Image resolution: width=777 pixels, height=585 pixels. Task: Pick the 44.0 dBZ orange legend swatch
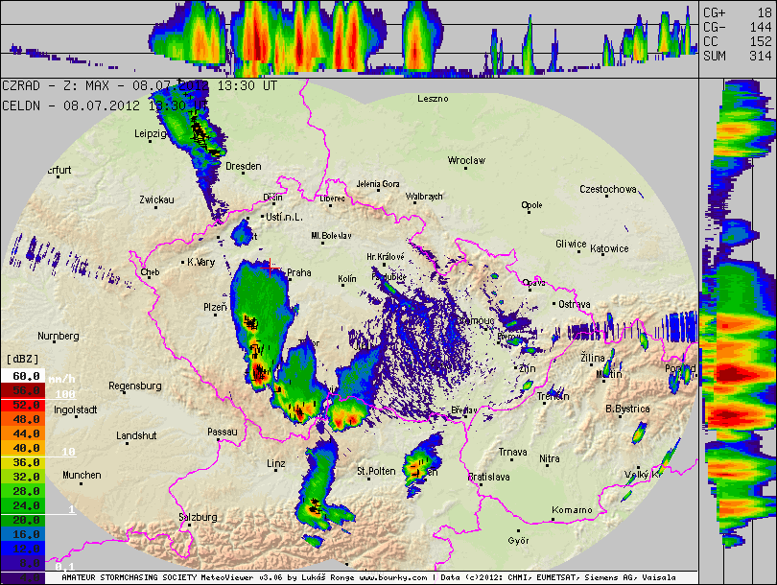click(21, 433)
